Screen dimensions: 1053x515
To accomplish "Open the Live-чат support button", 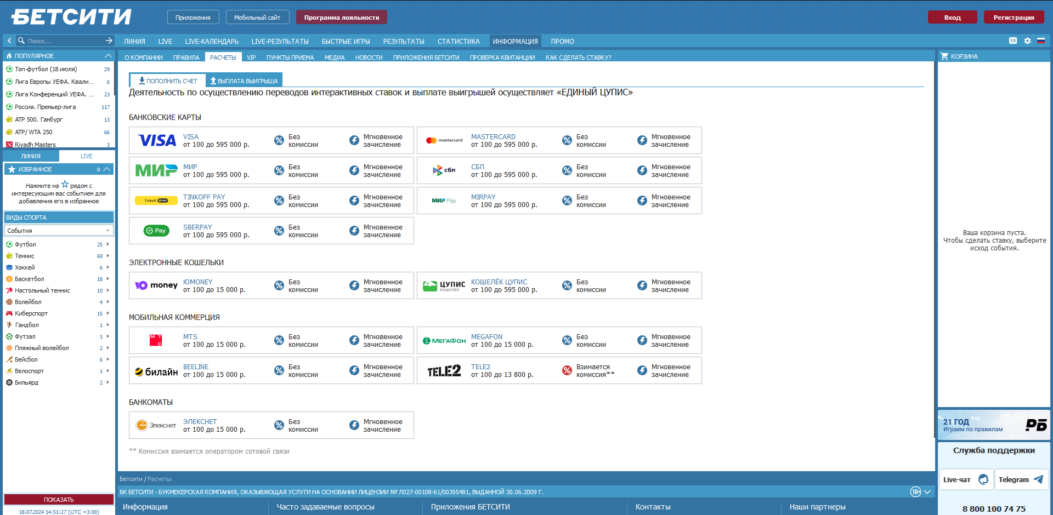I will (x=966, y=479).
